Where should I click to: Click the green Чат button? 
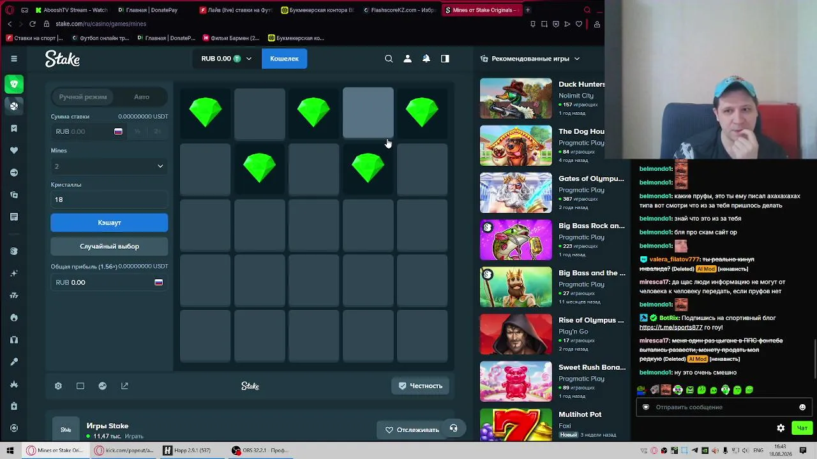[802, 428]
